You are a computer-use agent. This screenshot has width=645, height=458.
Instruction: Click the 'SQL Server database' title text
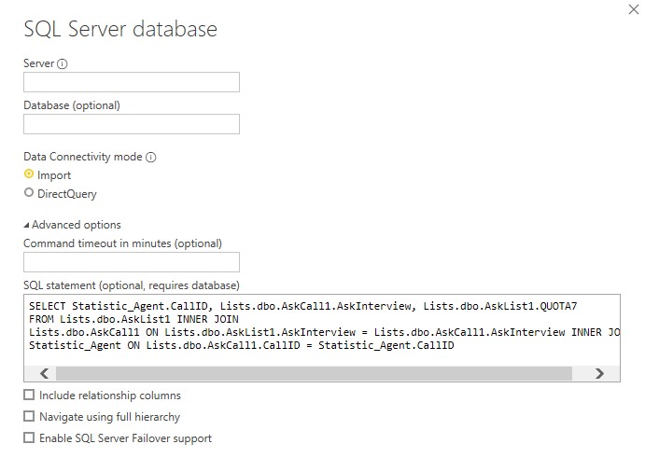tap(120, 29)
